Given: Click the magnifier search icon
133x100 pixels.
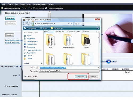Looking at the screenshot, I should (x=98, y=24).
